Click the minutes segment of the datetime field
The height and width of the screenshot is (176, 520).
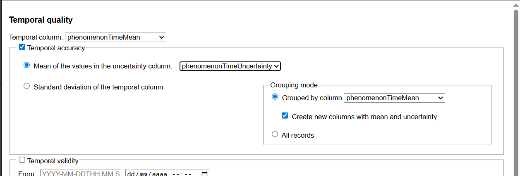click(x=187, y=174)
